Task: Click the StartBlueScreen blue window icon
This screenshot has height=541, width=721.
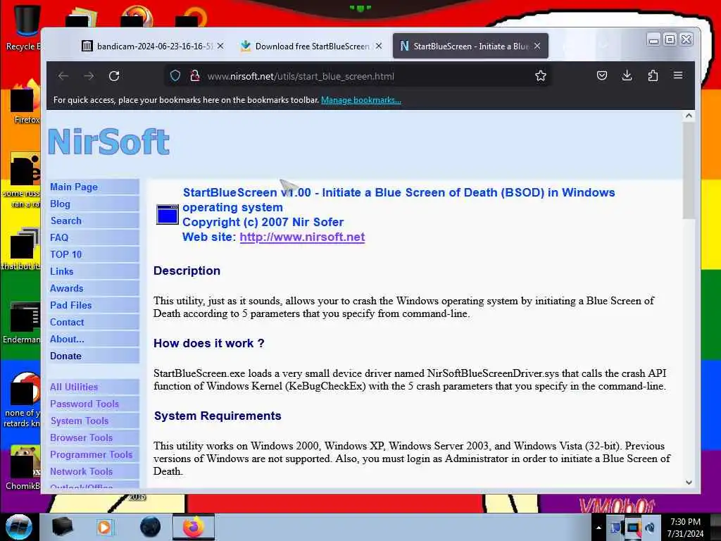Action: [168, 214]
